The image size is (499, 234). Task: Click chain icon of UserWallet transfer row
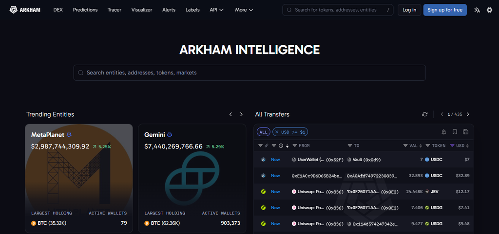tap(263, 160)
